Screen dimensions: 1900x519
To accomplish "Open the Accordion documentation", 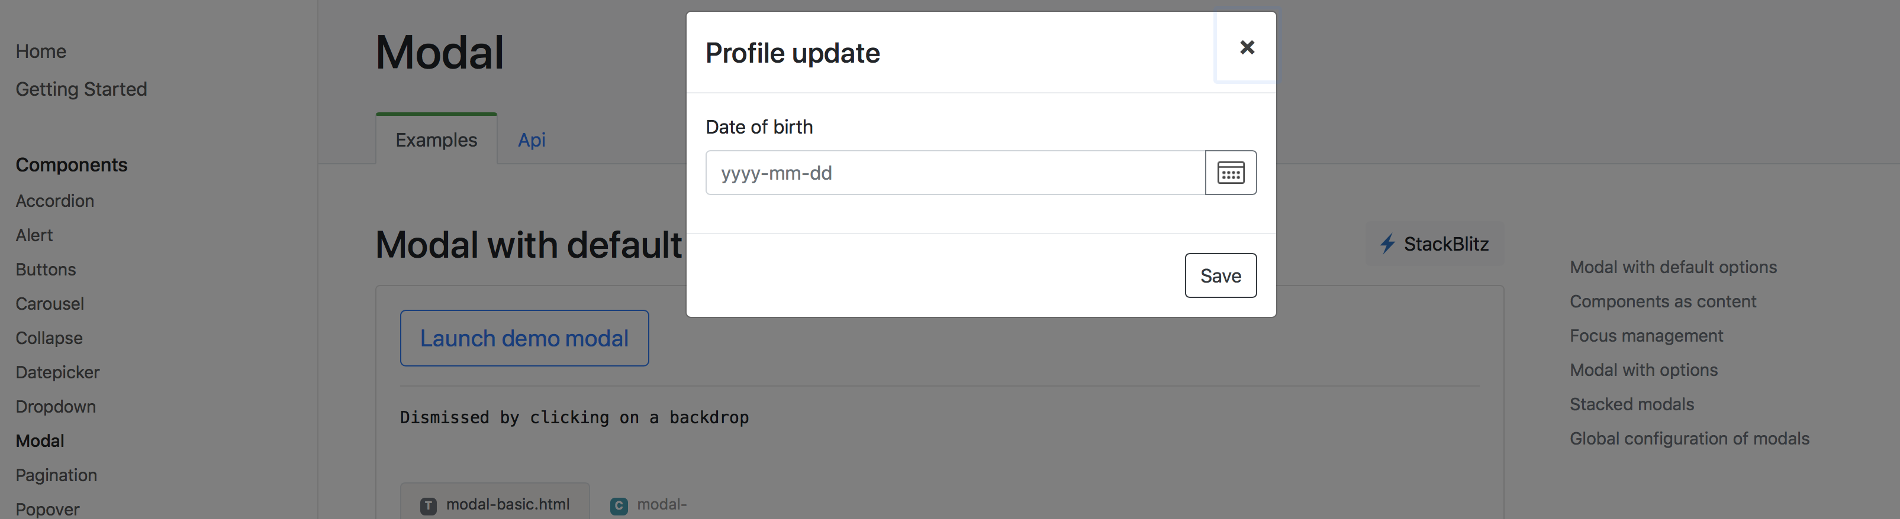I will (54, 200).
